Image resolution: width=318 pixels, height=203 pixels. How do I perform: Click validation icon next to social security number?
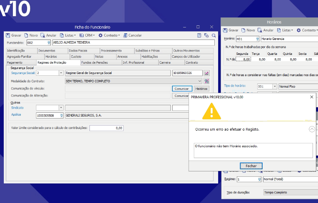pyautogui.click(x=206, y=73)
